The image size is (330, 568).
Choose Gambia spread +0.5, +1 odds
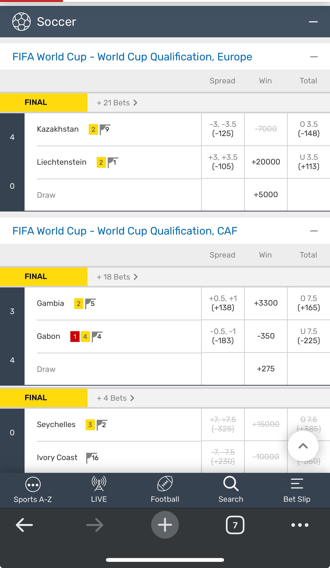[x=223, y=303]
